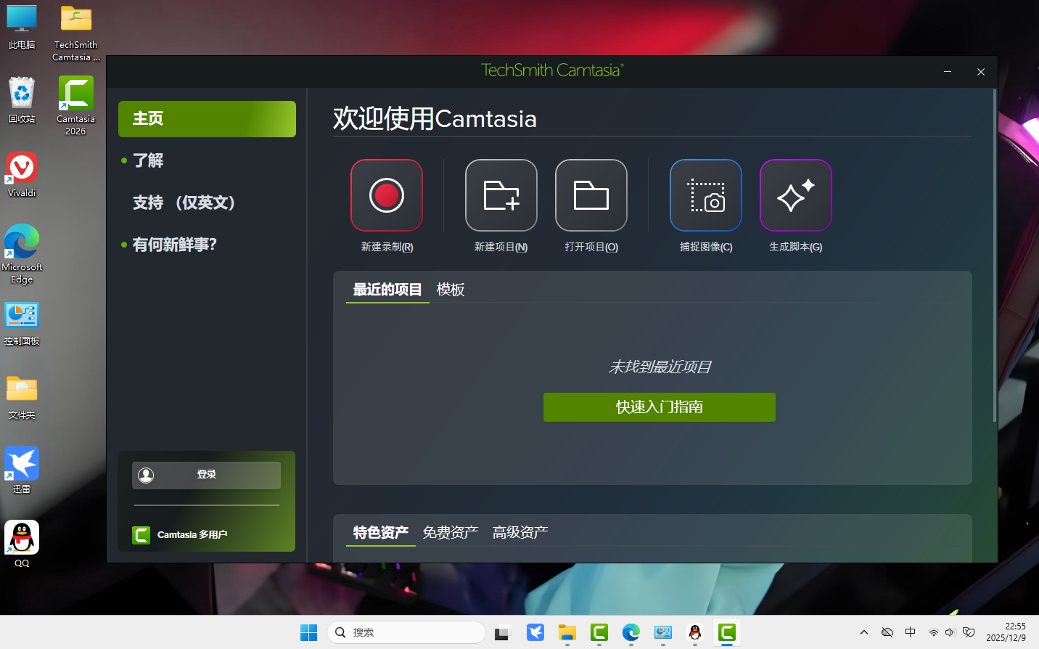Click the welcome window vertical scrollbar
This screenshot has height=649, width=1039.
pos(994,255)
